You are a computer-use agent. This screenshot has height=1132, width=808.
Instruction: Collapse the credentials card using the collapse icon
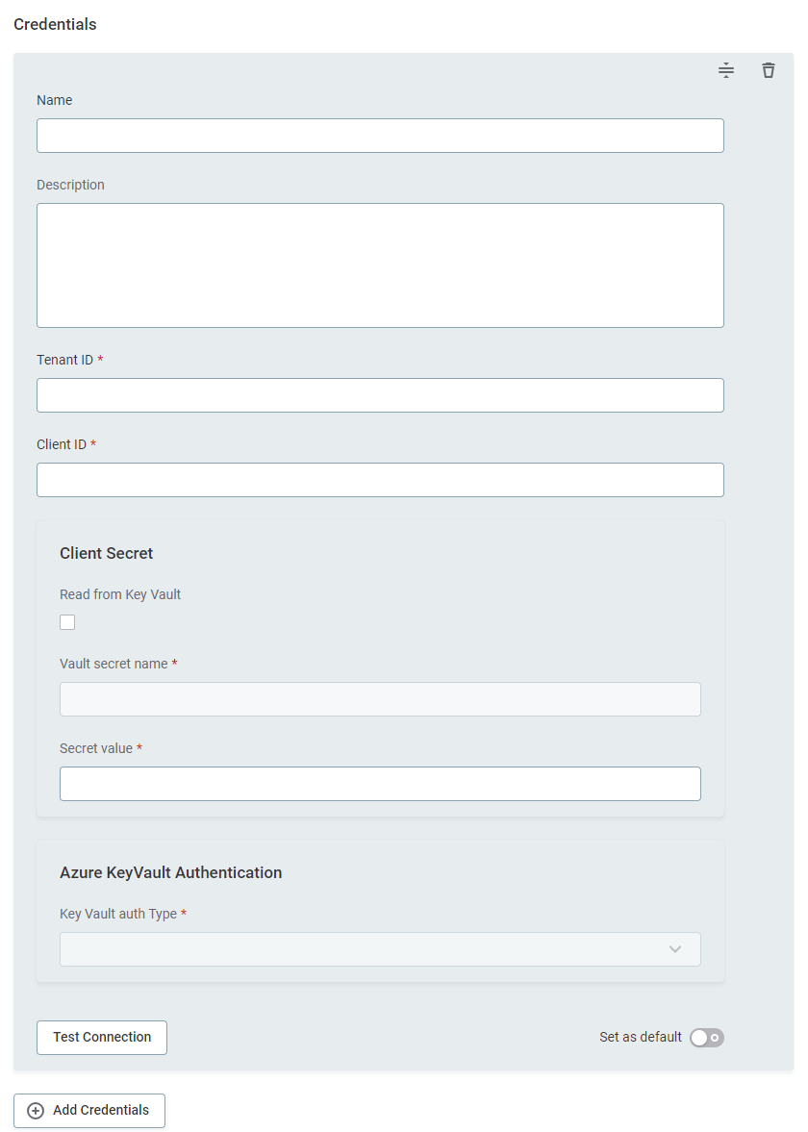tap(726, 70)
